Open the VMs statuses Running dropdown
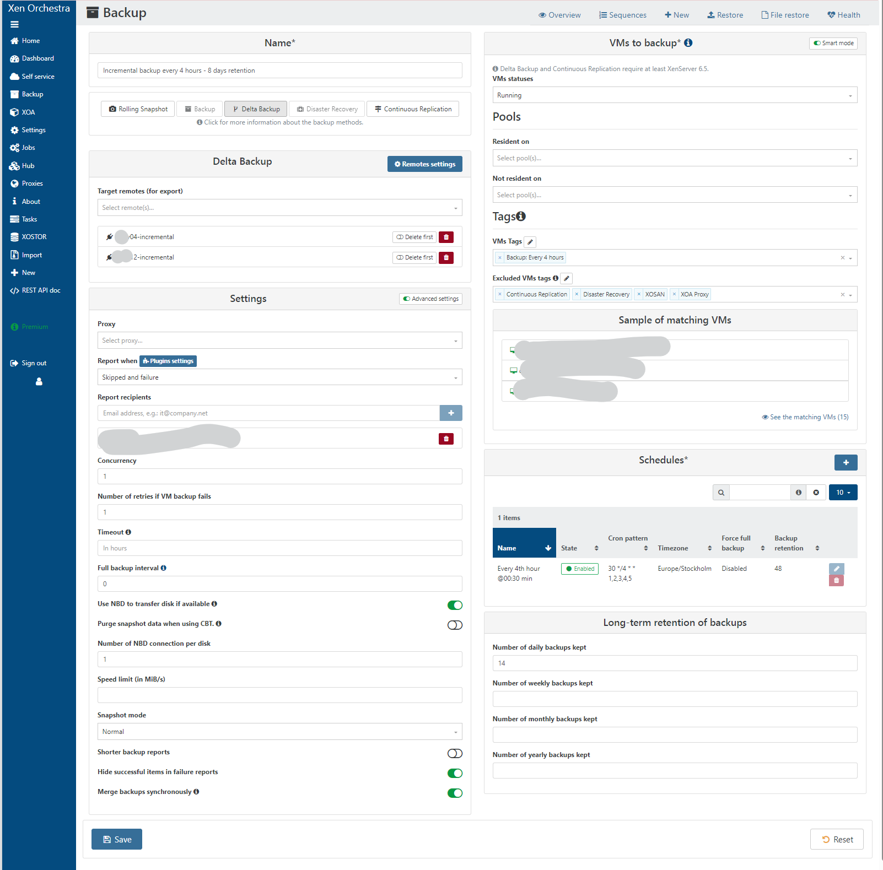883x870 pixels. point(674,95)
